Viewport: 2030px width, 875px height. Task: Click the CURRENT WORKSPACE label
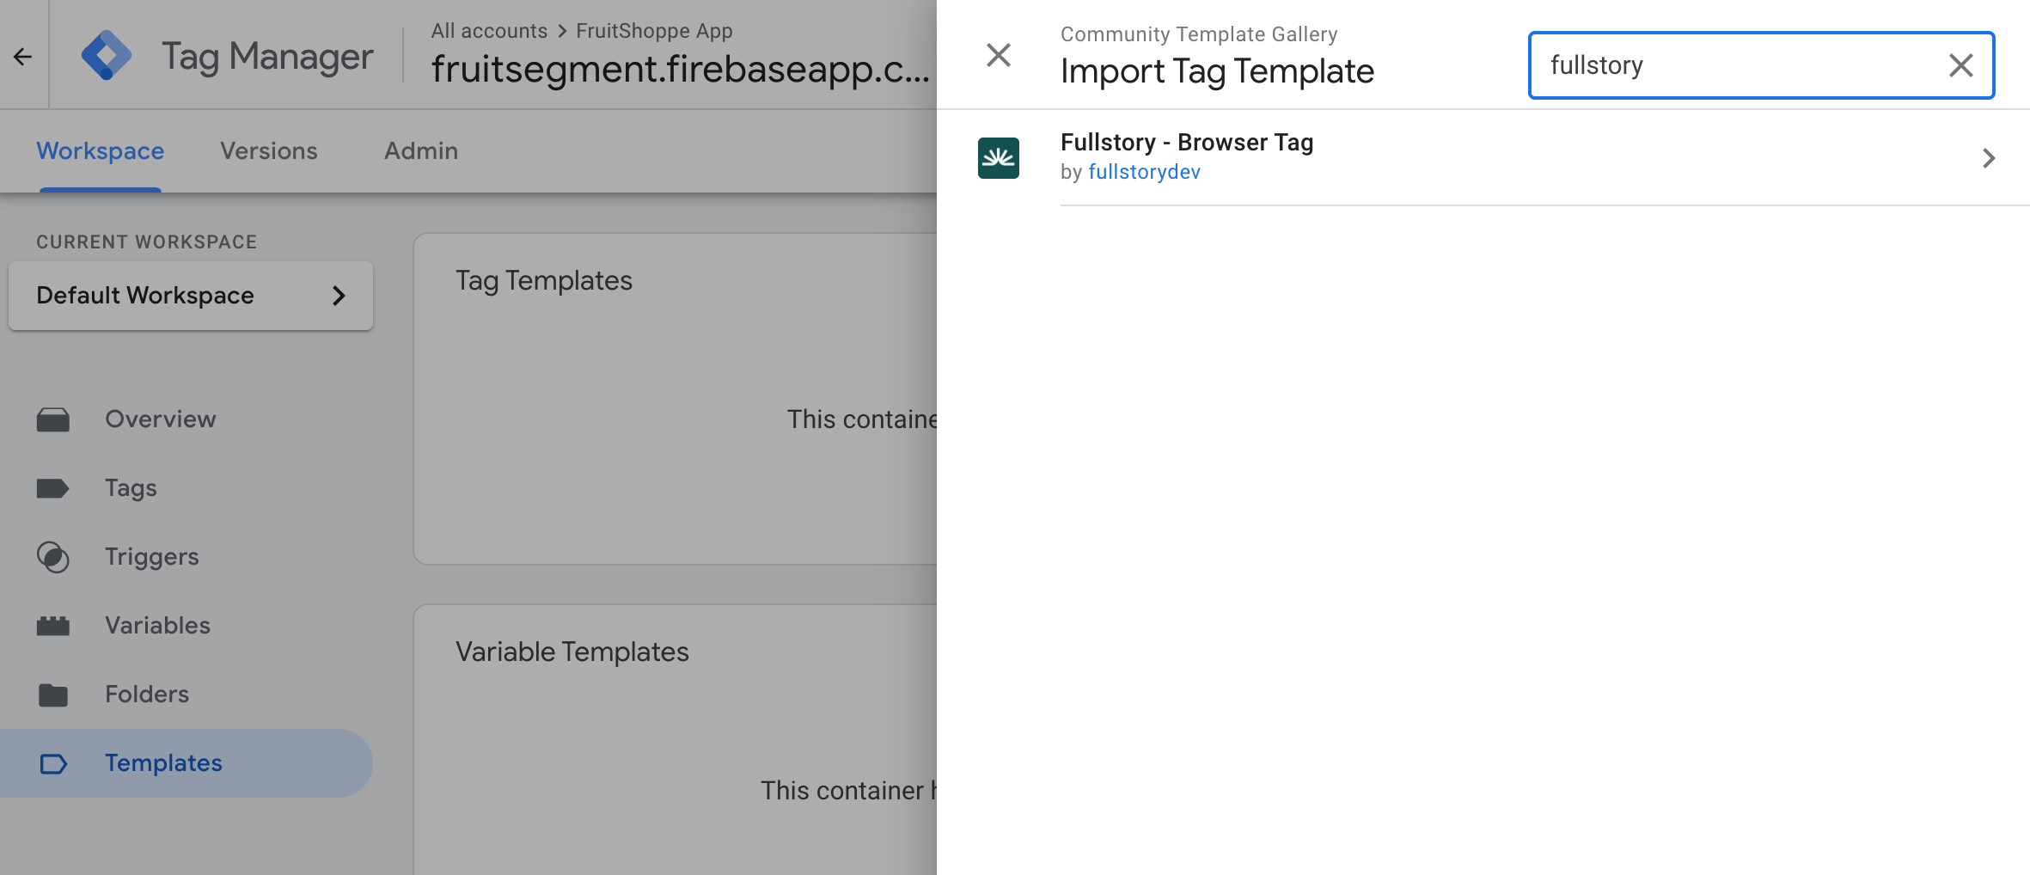click(x=147, y=242)
